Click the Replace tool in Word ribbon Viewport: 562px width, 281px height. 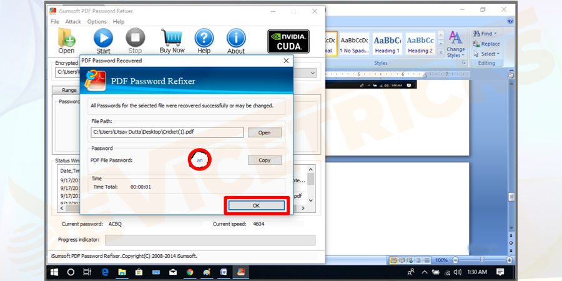486,44
